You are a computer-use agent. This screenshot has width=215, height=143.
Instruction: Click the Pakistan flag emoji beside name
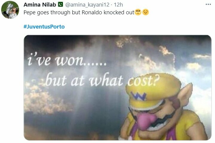coord(60,4)
